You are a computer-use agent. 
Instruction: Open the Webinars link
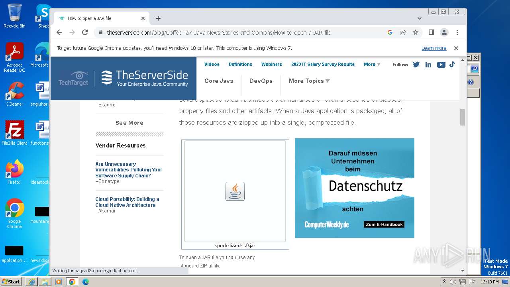[272, 64]
